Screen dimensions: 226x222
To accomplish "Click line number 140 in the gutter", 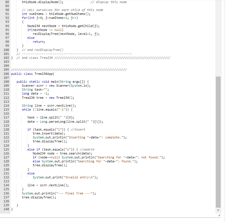I will 6,209.
